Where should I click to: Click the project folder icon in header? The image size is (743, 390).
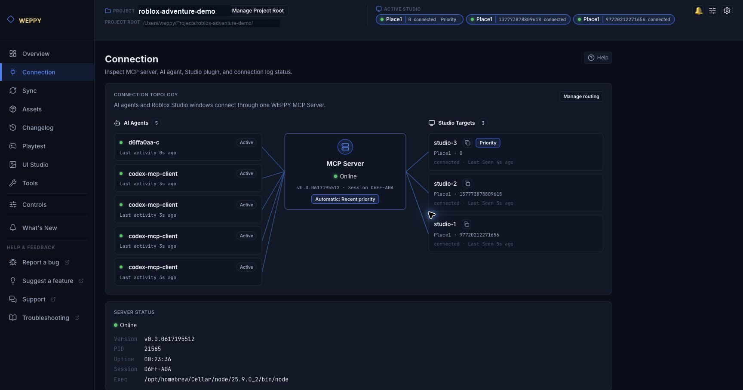108,11
